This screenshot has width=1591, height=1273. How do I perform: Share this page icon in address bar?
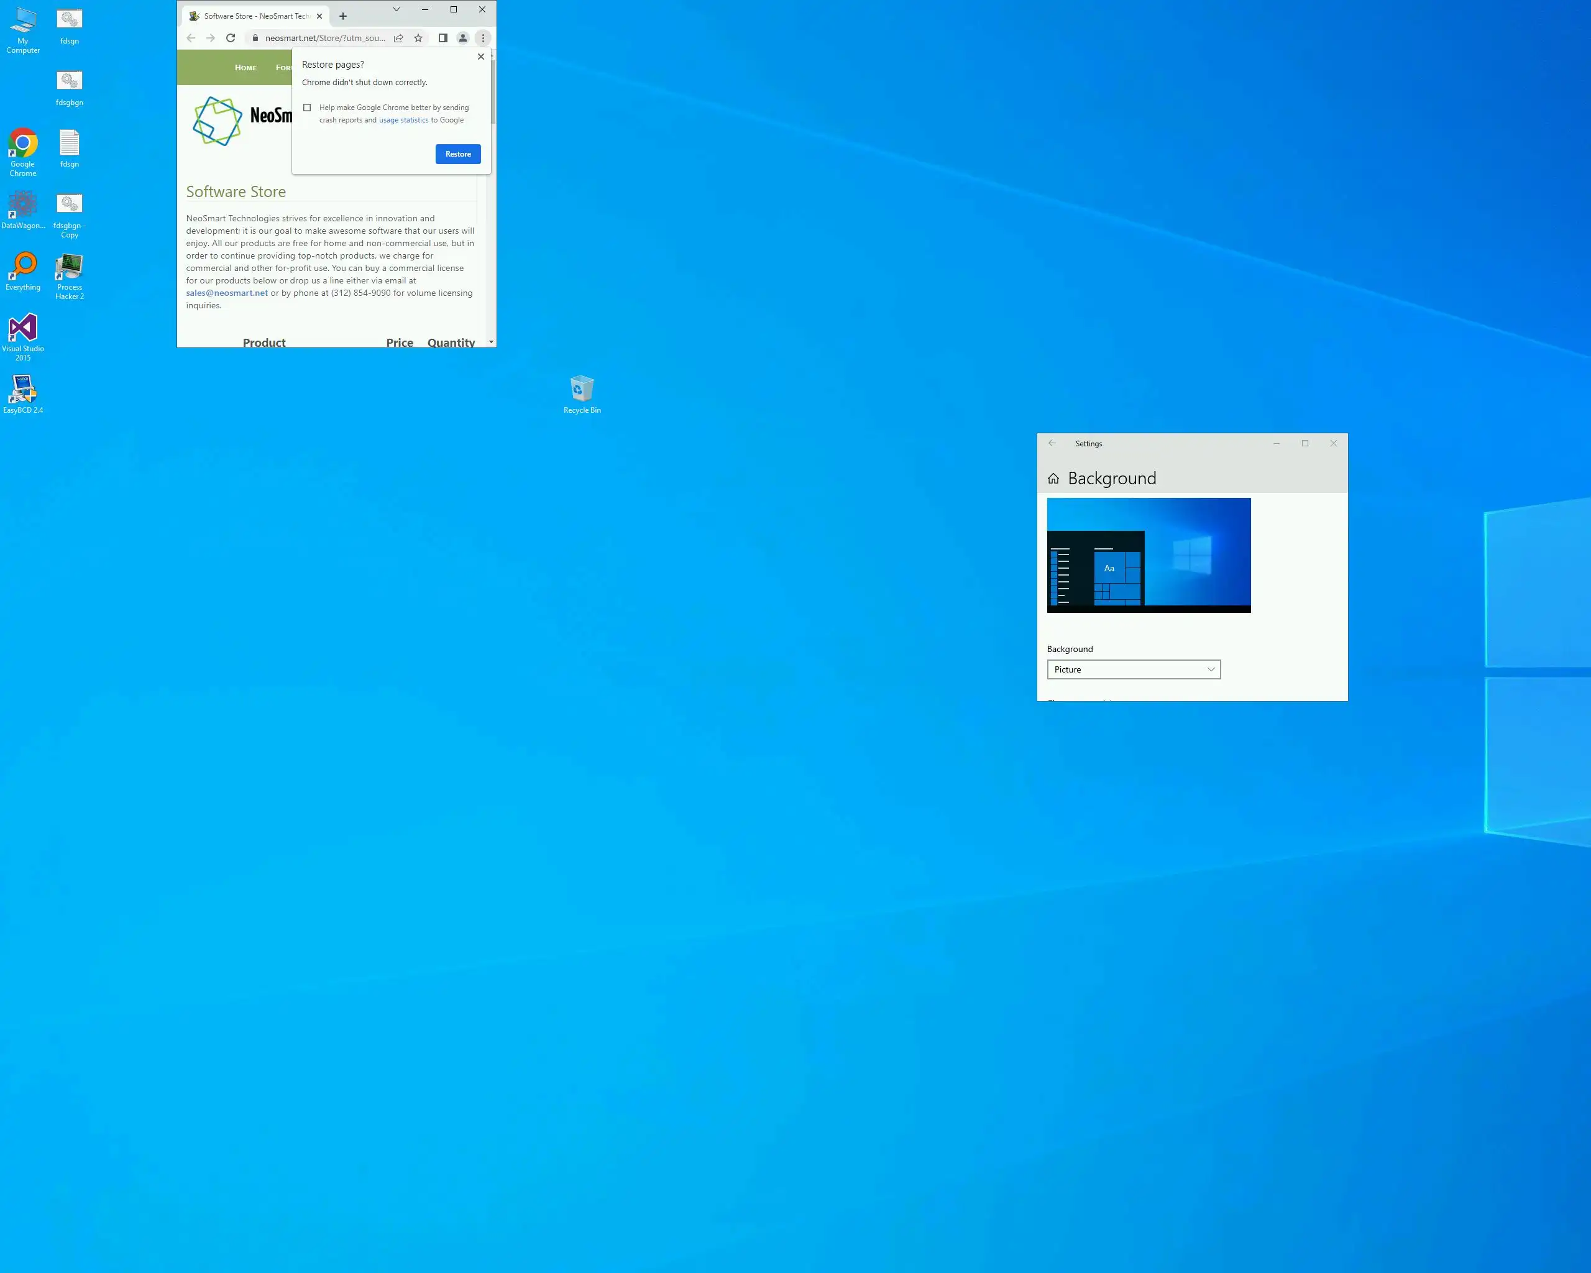[x=398, y=38]
